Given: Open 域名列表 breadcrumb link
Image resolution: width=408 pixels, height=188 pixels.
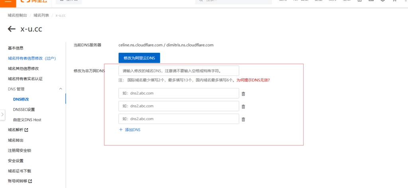Looking at the screenshot, I should tap(41, 16).
